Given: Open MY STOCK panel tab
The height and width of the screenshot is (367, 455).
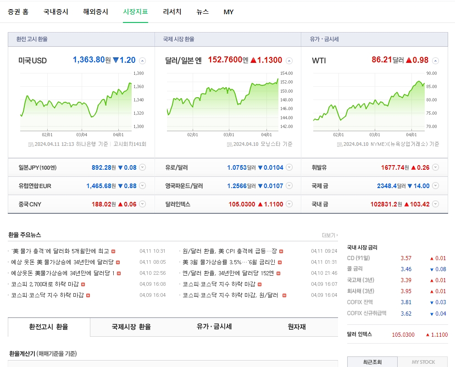Looking at the screenshot, I should [422, 362].
